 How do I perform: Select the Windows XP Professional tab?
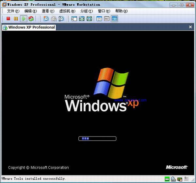29,27
